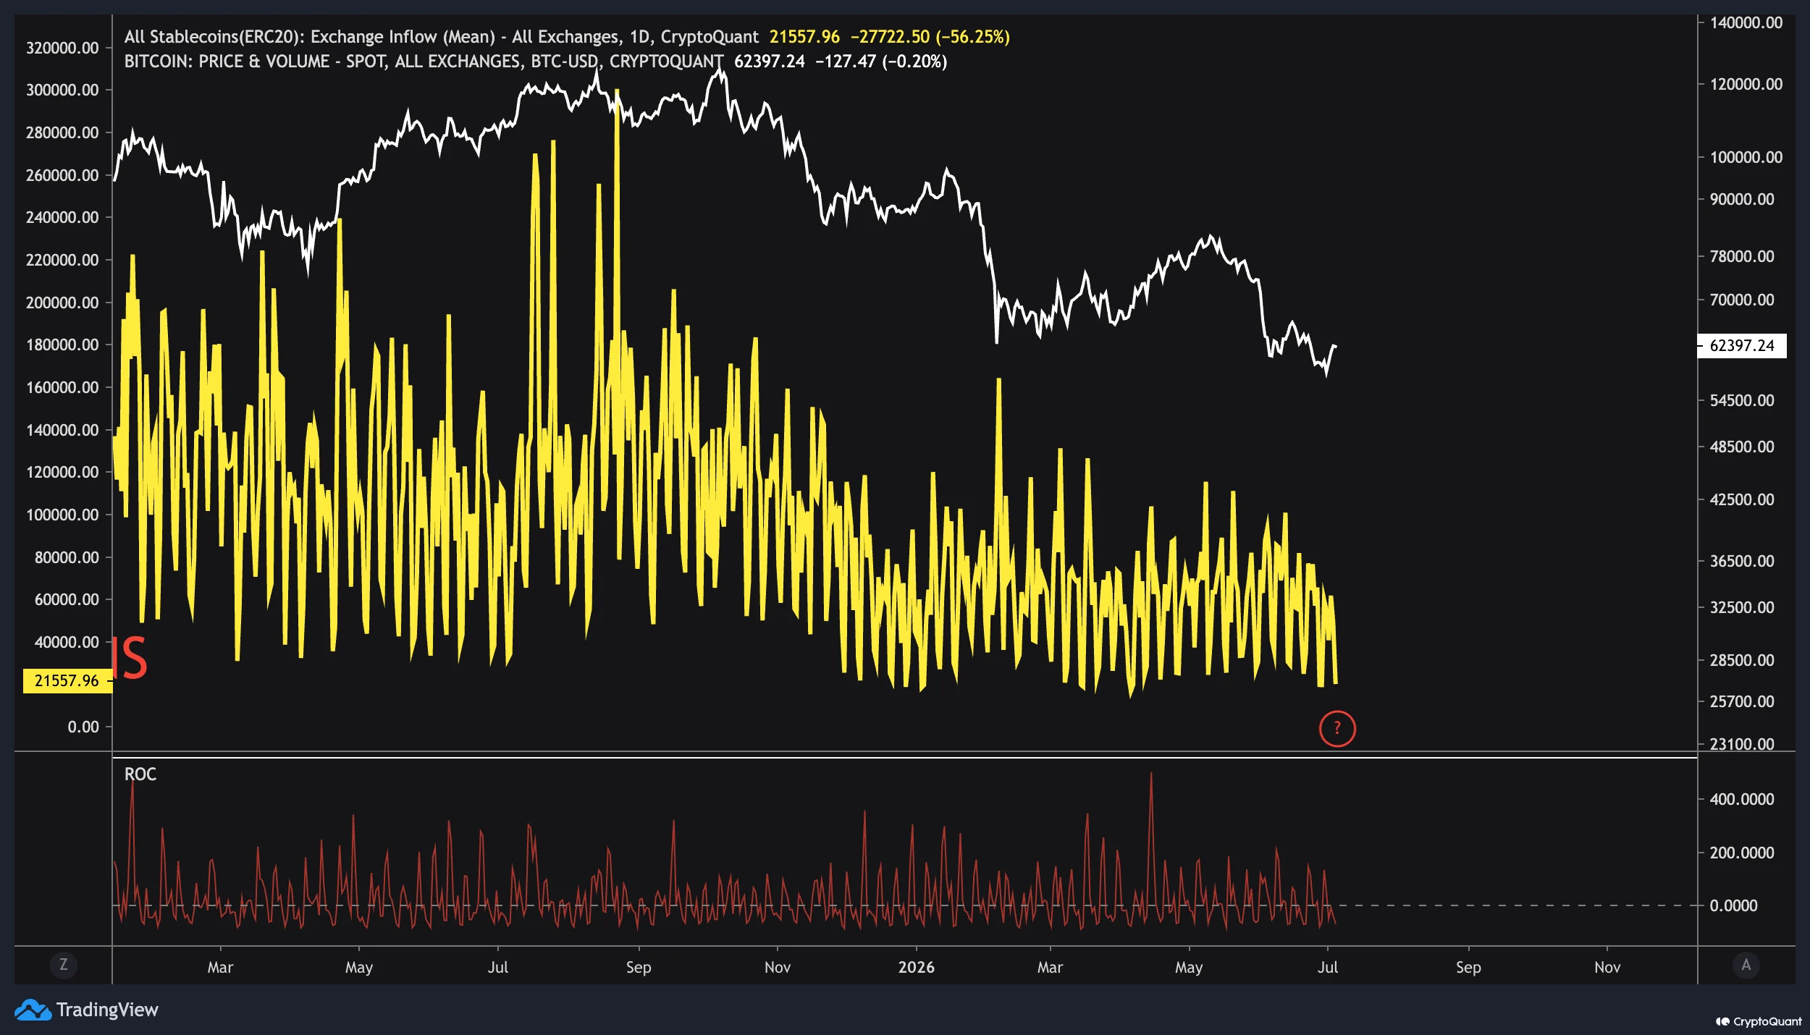The image size is (1810, 1035).
Task: Click the -127.47 (-0.20%) change value
Action: pos(881,62)
